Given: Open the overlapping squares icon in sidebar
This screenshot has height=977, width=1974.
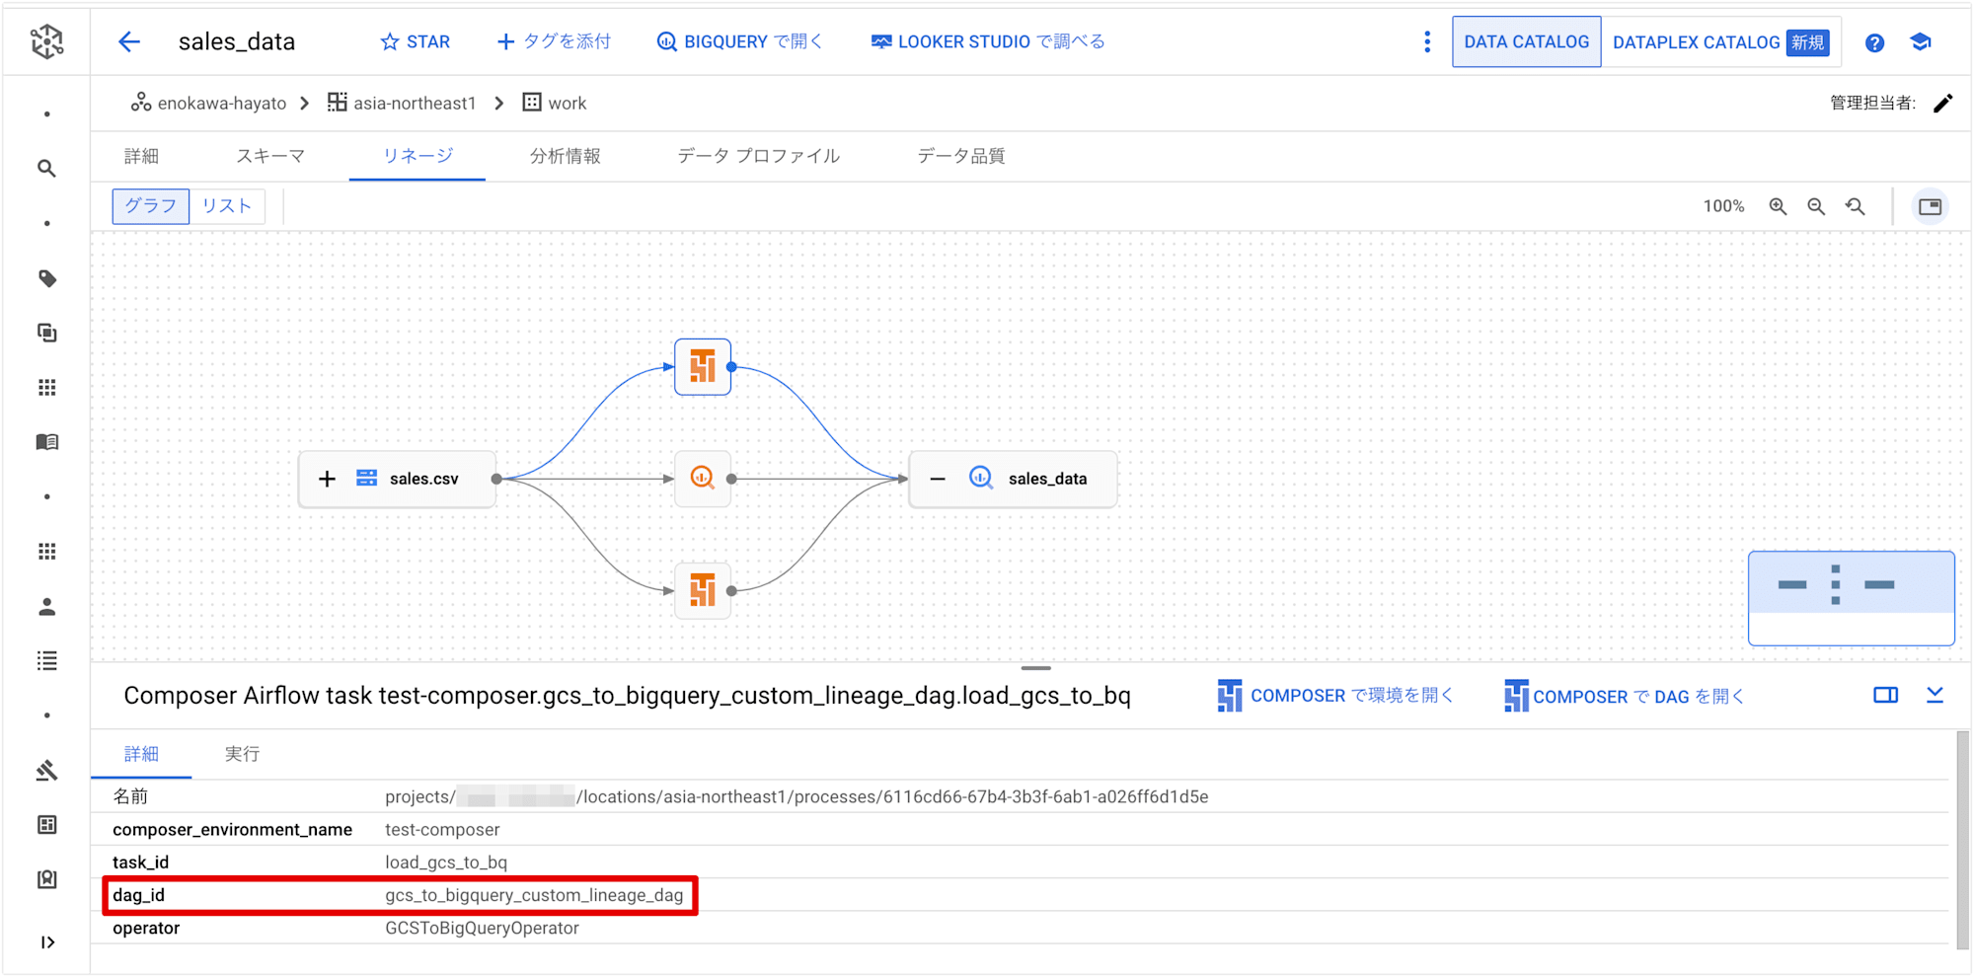Looking at the screenshot, I should 46,333.
